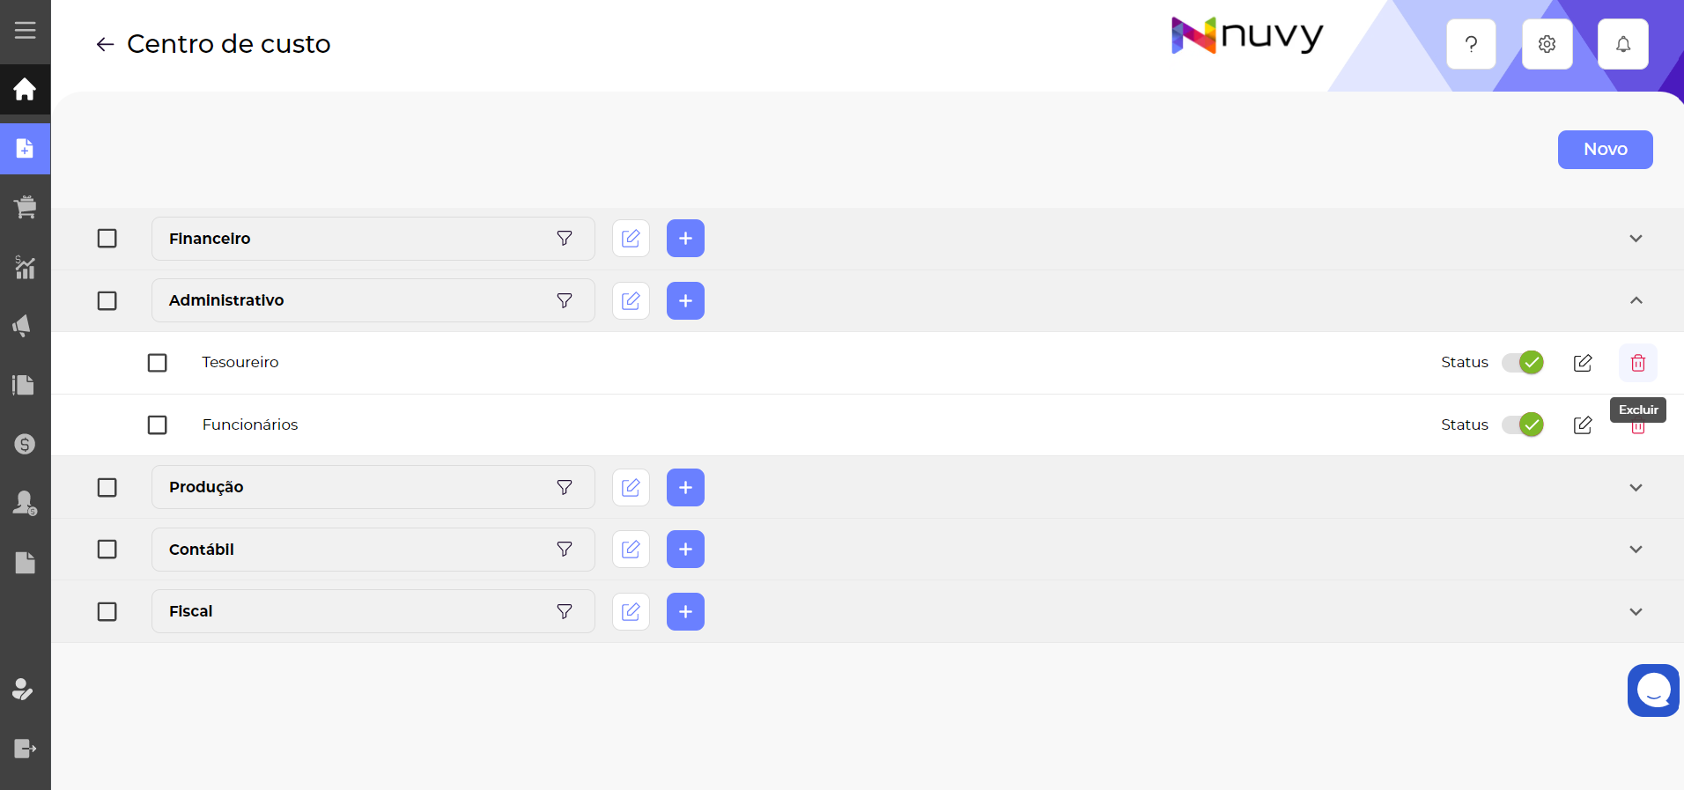
Task: Select the Tesoureiro checkbox
Action: point(158,363)
